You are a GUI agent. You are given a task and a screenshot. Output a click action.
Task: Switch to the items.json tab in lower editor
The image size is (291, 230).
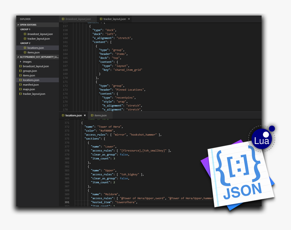point(100,115)
